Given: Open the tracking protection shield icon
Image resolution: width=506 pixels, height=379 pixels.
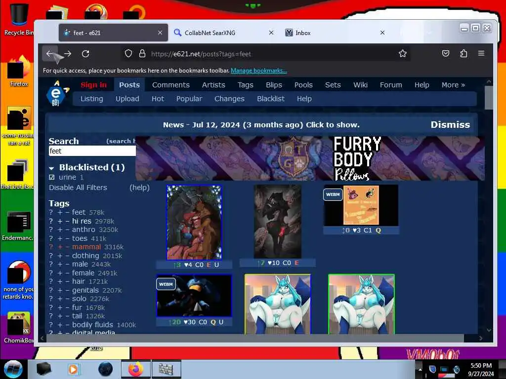Looking at the screenshot, I should [x=128, y=53].
